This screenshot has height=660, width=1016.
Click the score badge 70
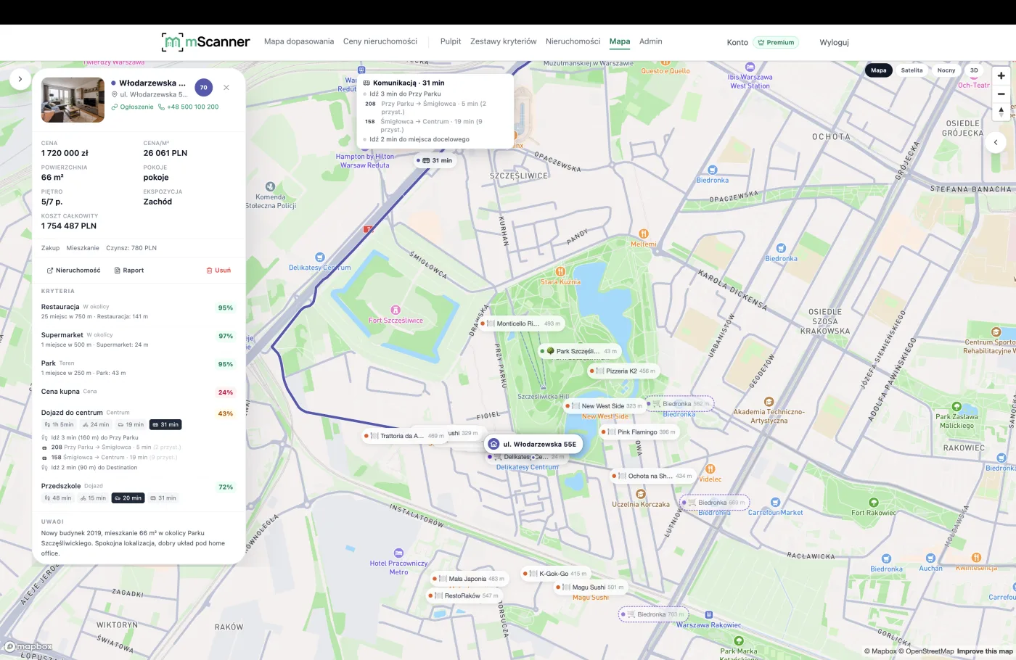203,87
